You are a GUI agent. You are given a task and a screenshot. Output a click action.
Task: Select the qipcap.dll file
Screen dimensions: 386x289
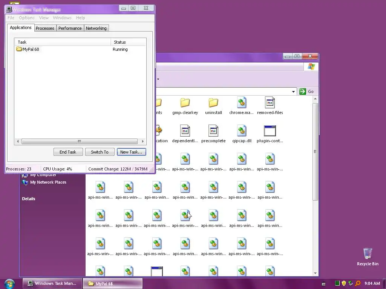coord(242,134)
